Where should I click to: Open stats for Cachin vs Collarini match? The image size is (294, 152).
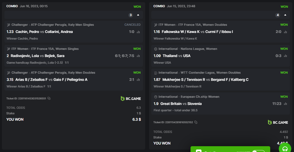pyautogui.click(x=138, y=32)
